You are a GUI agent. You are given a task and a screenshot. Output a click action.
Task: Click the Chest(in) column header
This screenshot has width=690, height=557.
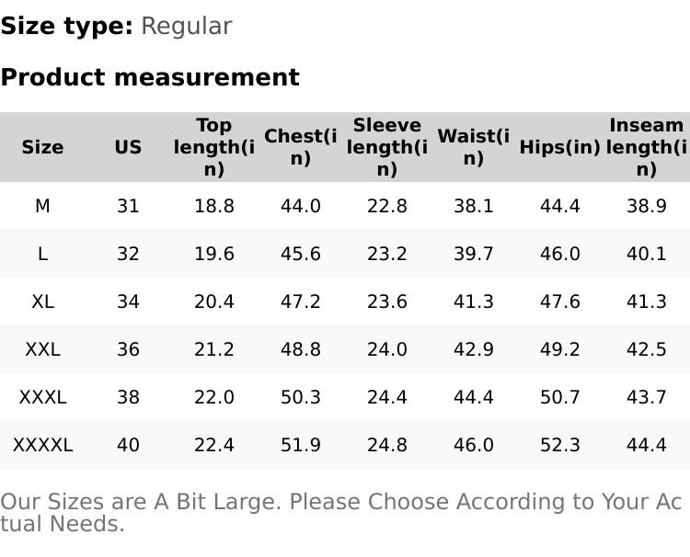300,147
